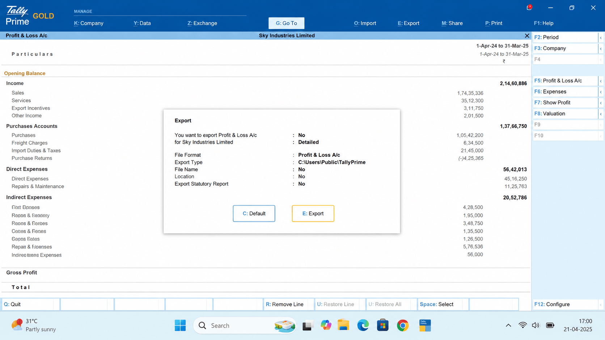Click C: Default in the Export dialog
Image resolution: width=605 pixels, height=340 pixels.
tap(254, 214)
